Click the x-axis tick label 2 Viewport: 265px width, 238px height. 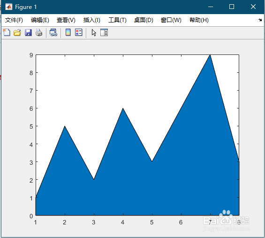pos(65,222)
